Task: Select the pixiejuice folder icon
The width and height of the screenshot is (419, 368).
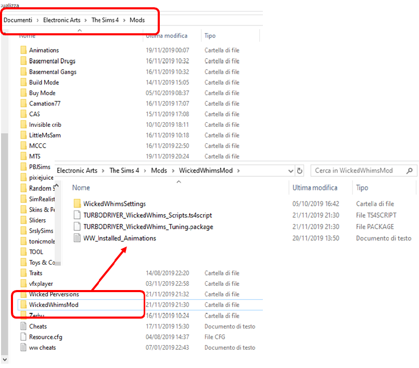Action: (23, 177)
